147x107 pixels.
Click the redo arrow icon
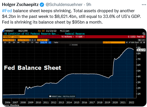point(143,40)
